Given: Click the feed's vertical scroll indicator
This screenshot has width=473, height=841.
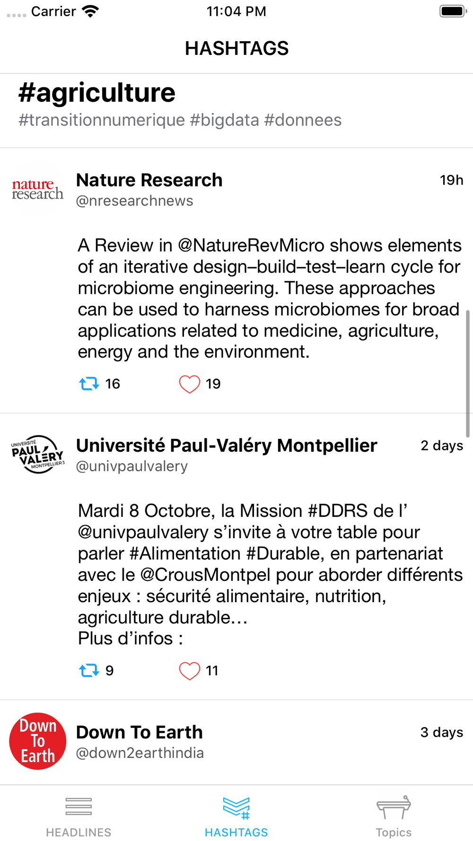Looking at the screenshot, I should pos(467,374).
